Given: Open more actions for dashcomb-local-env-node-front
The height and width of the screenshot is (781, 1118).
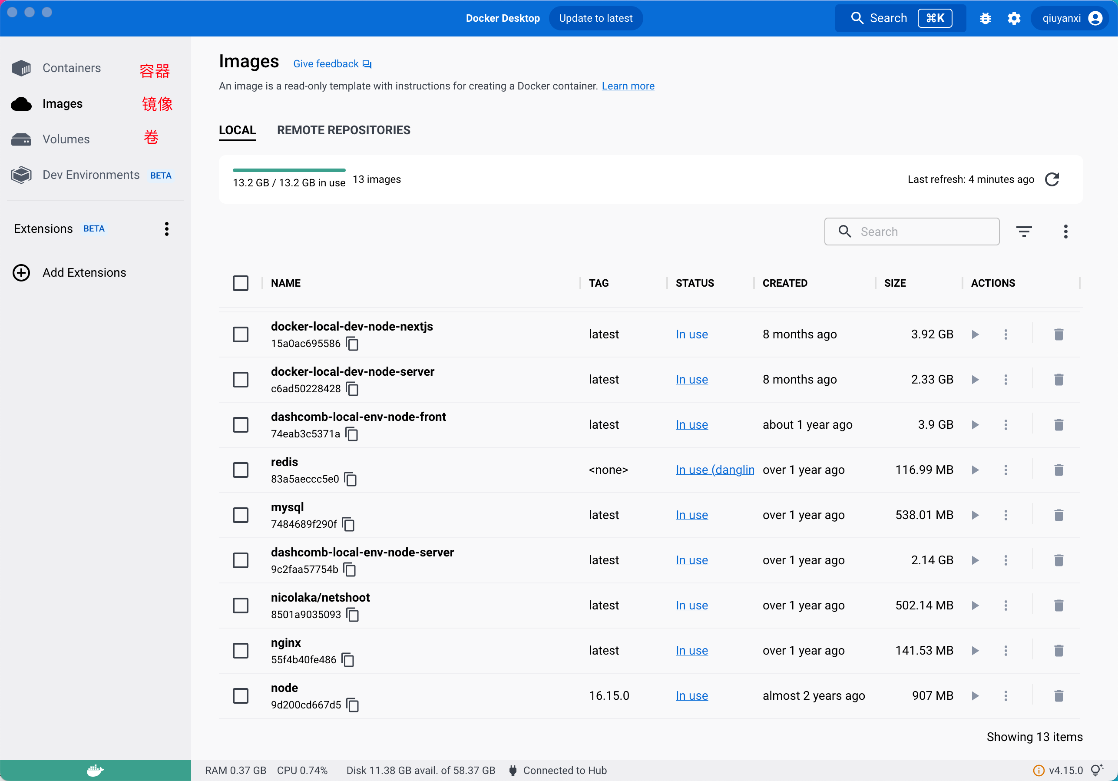Looking at the screenshot, I should point(1006,424).
